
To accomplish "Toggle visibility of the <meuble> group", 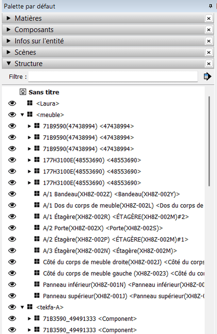I will point(12,114).
